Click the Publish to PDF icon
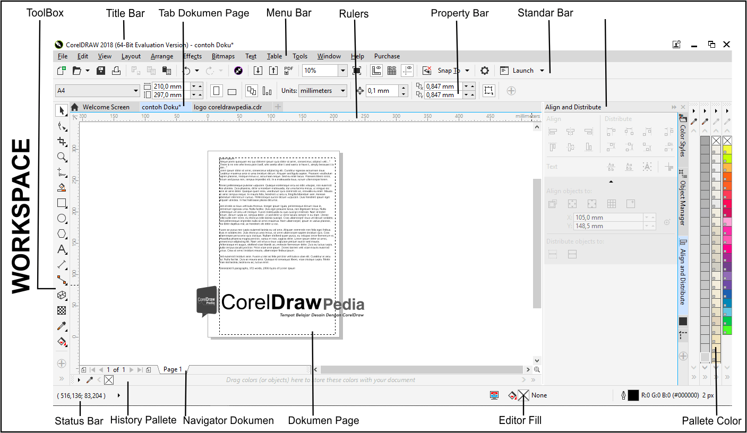 [288, 70]
